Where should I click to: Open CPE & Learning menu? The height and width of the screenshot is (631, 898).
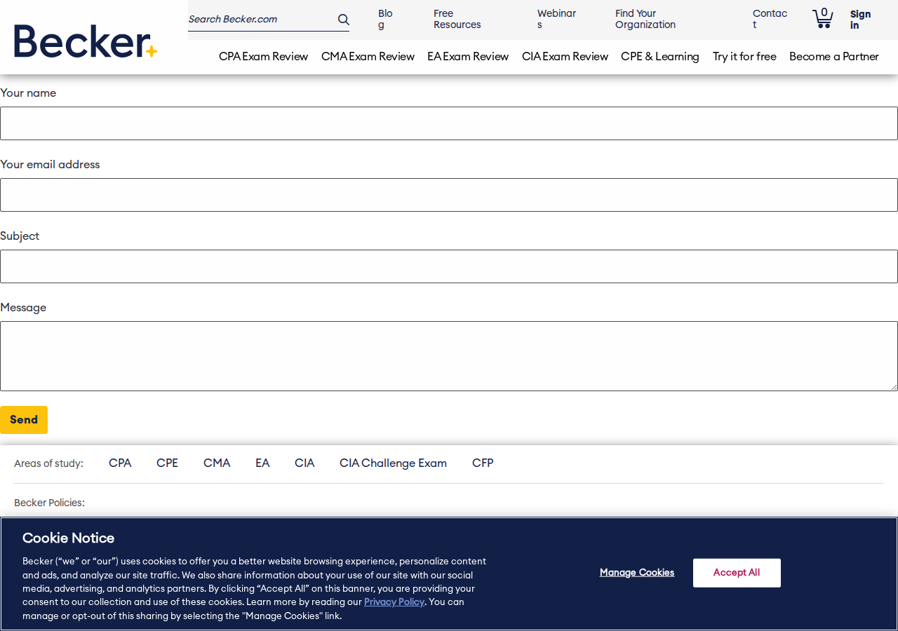660,57
